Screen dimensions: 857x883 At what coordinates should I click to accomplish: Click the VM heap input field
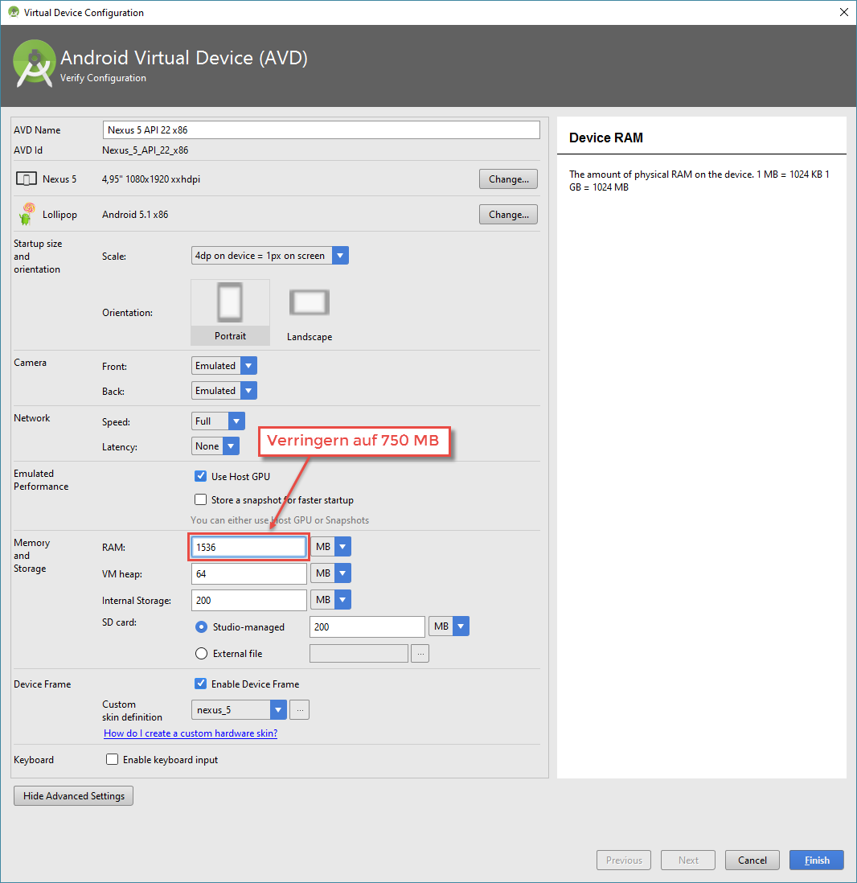(x=249, y=573)
